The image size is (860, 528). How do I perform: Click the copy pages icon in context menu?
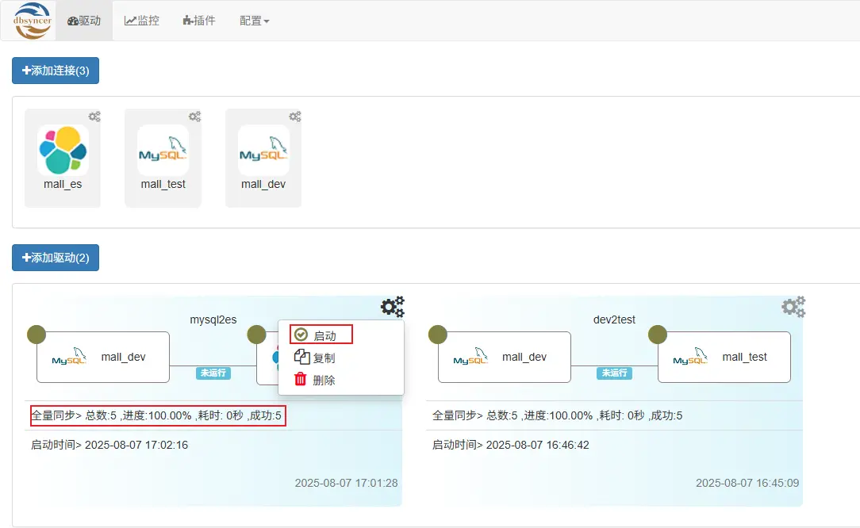(301, 357)
